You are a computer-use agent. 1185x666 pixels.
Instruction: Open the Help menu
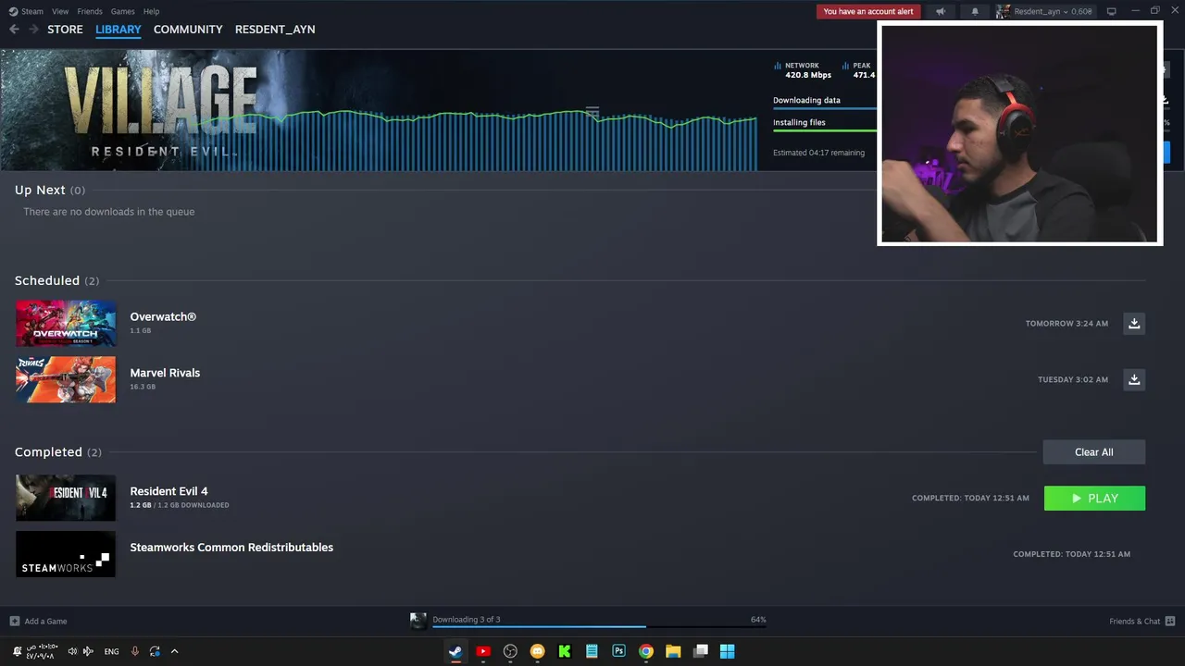[151, 11]
